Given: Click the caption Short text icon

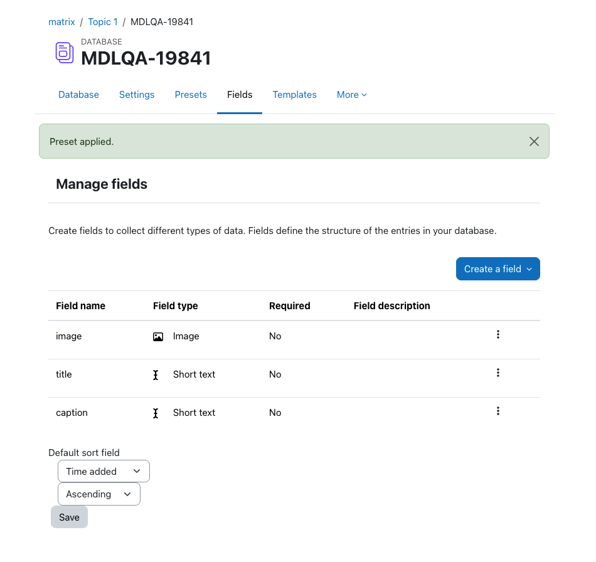Looking at the screenshot, I should (156, 413).
